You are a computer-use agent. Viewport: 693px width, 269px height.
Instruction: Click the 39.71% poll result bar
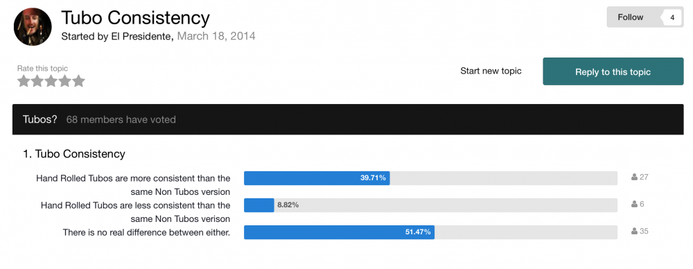pyautogui.click(x=317, y=178)
